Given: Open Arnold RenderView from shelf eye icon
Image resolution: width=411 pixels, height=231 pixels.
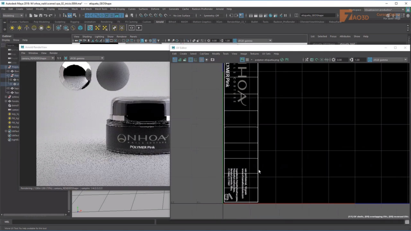Looking at the screenshot, I should pos(132,28).
